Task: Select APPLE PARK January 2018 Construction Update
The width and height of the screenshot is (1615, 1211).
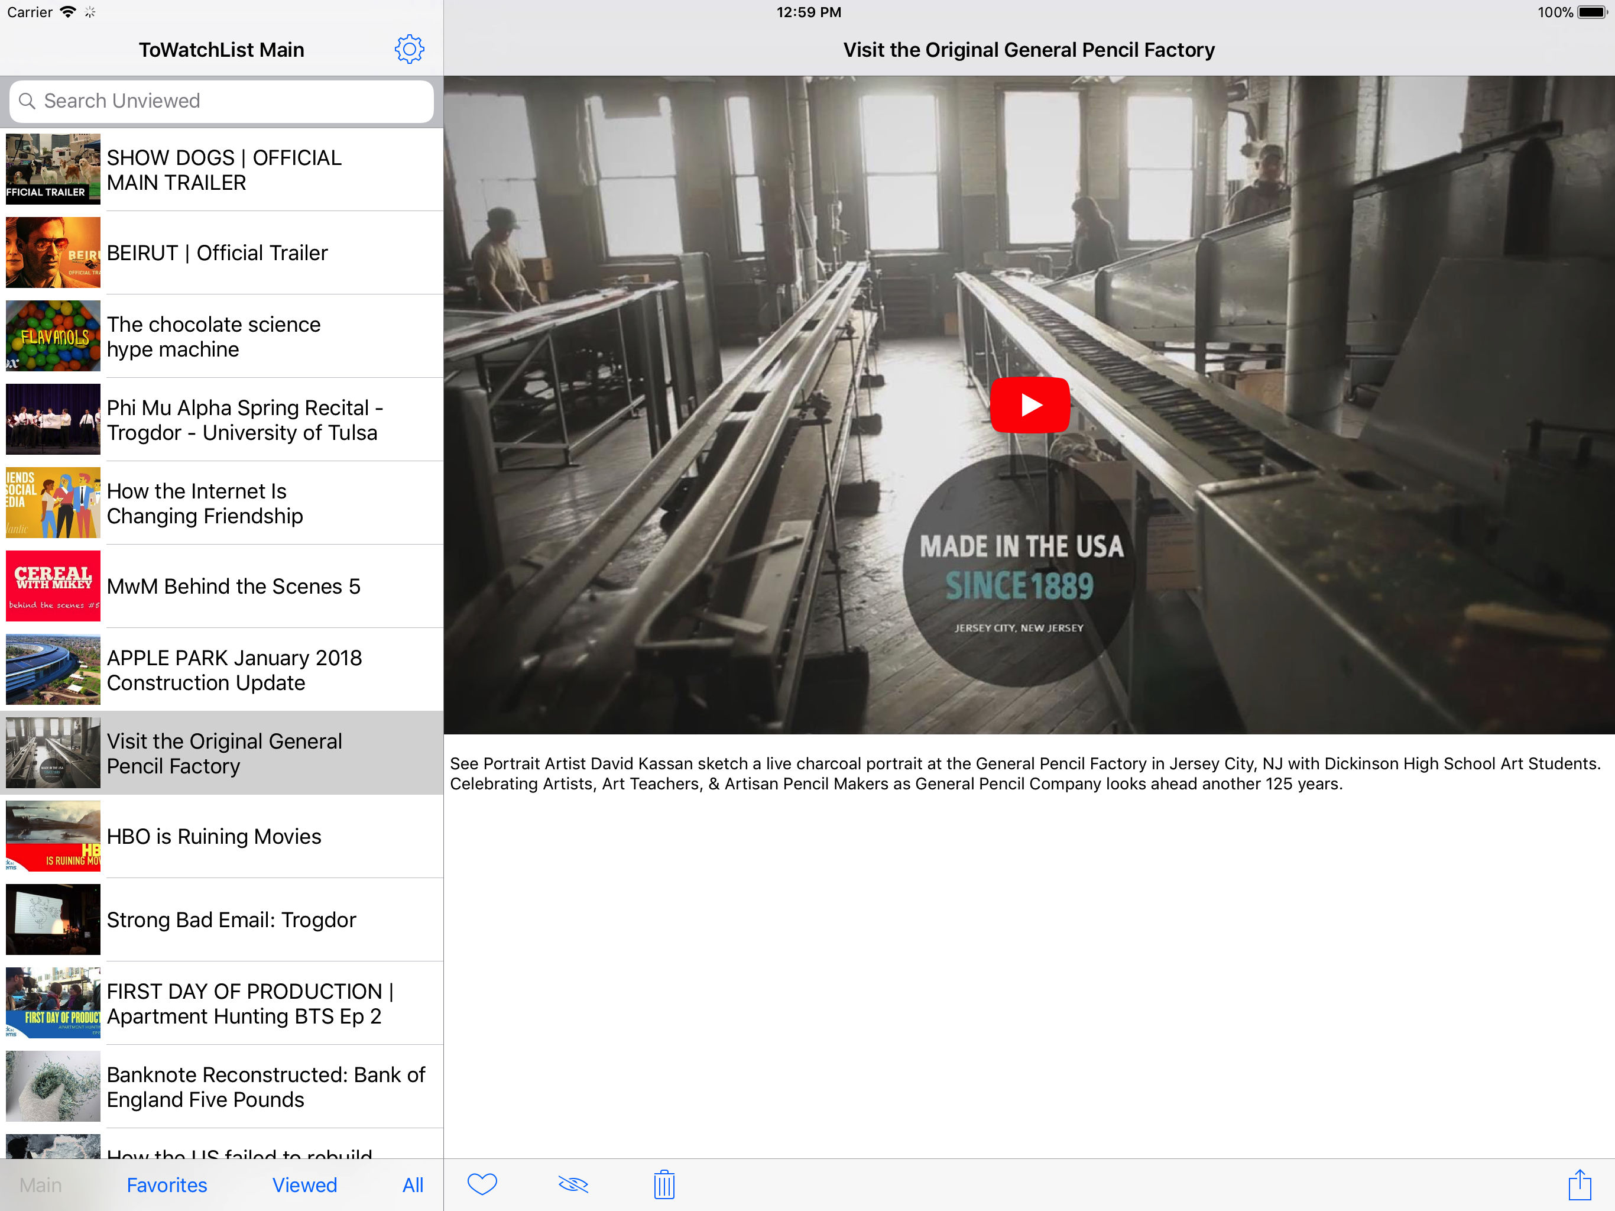Action: [221, 669]
